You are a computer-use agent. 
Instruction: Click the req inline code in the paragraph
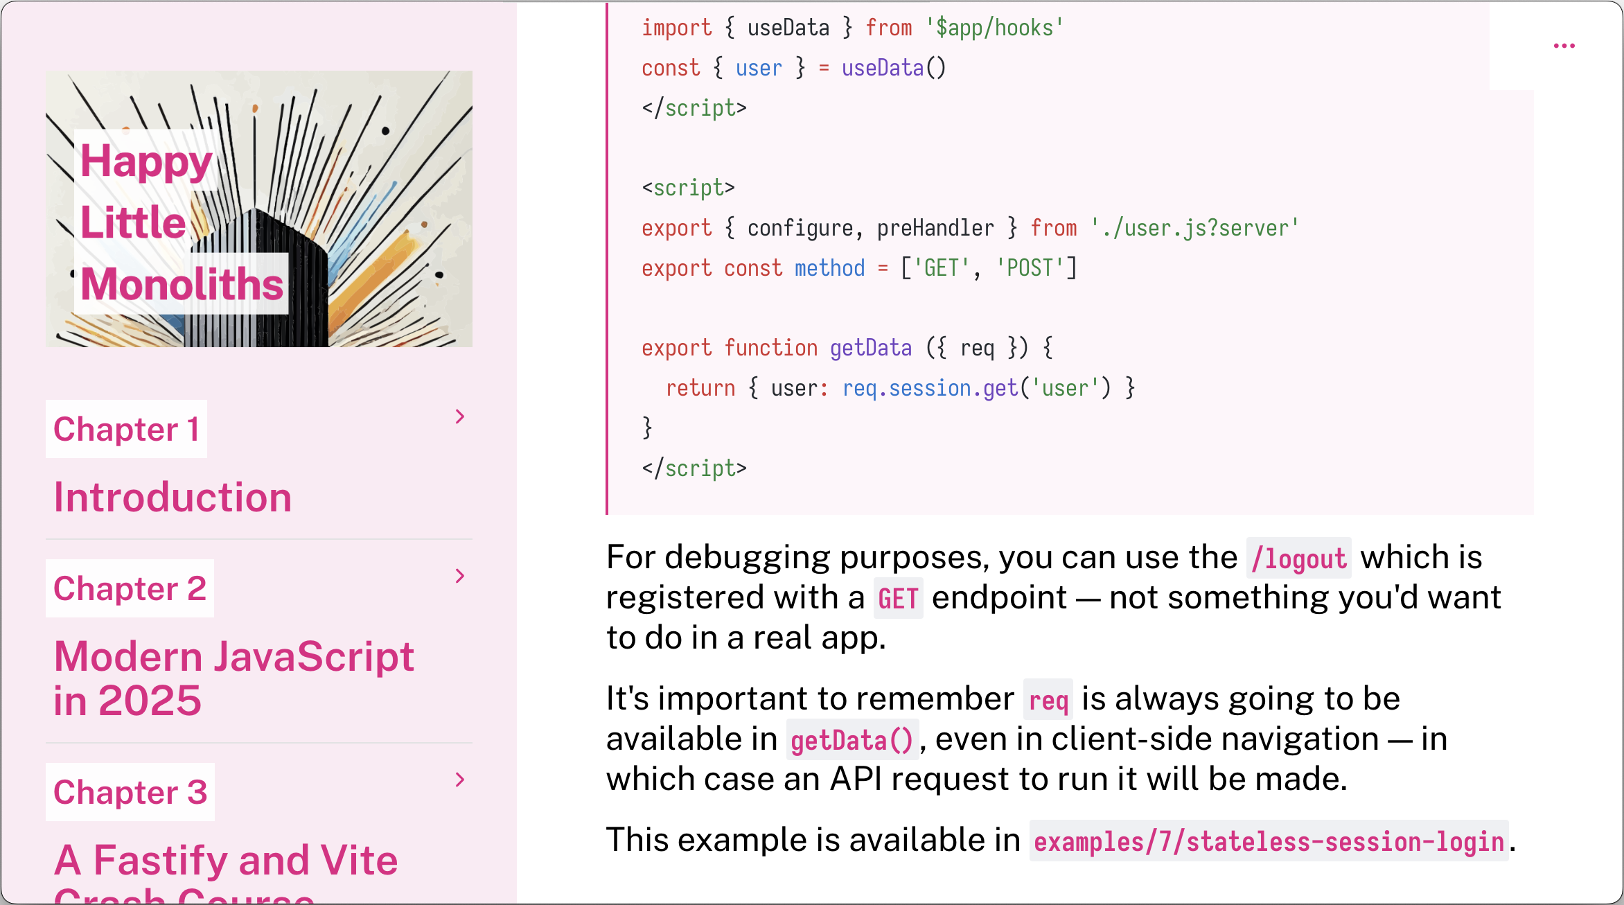pos(1048,700)
